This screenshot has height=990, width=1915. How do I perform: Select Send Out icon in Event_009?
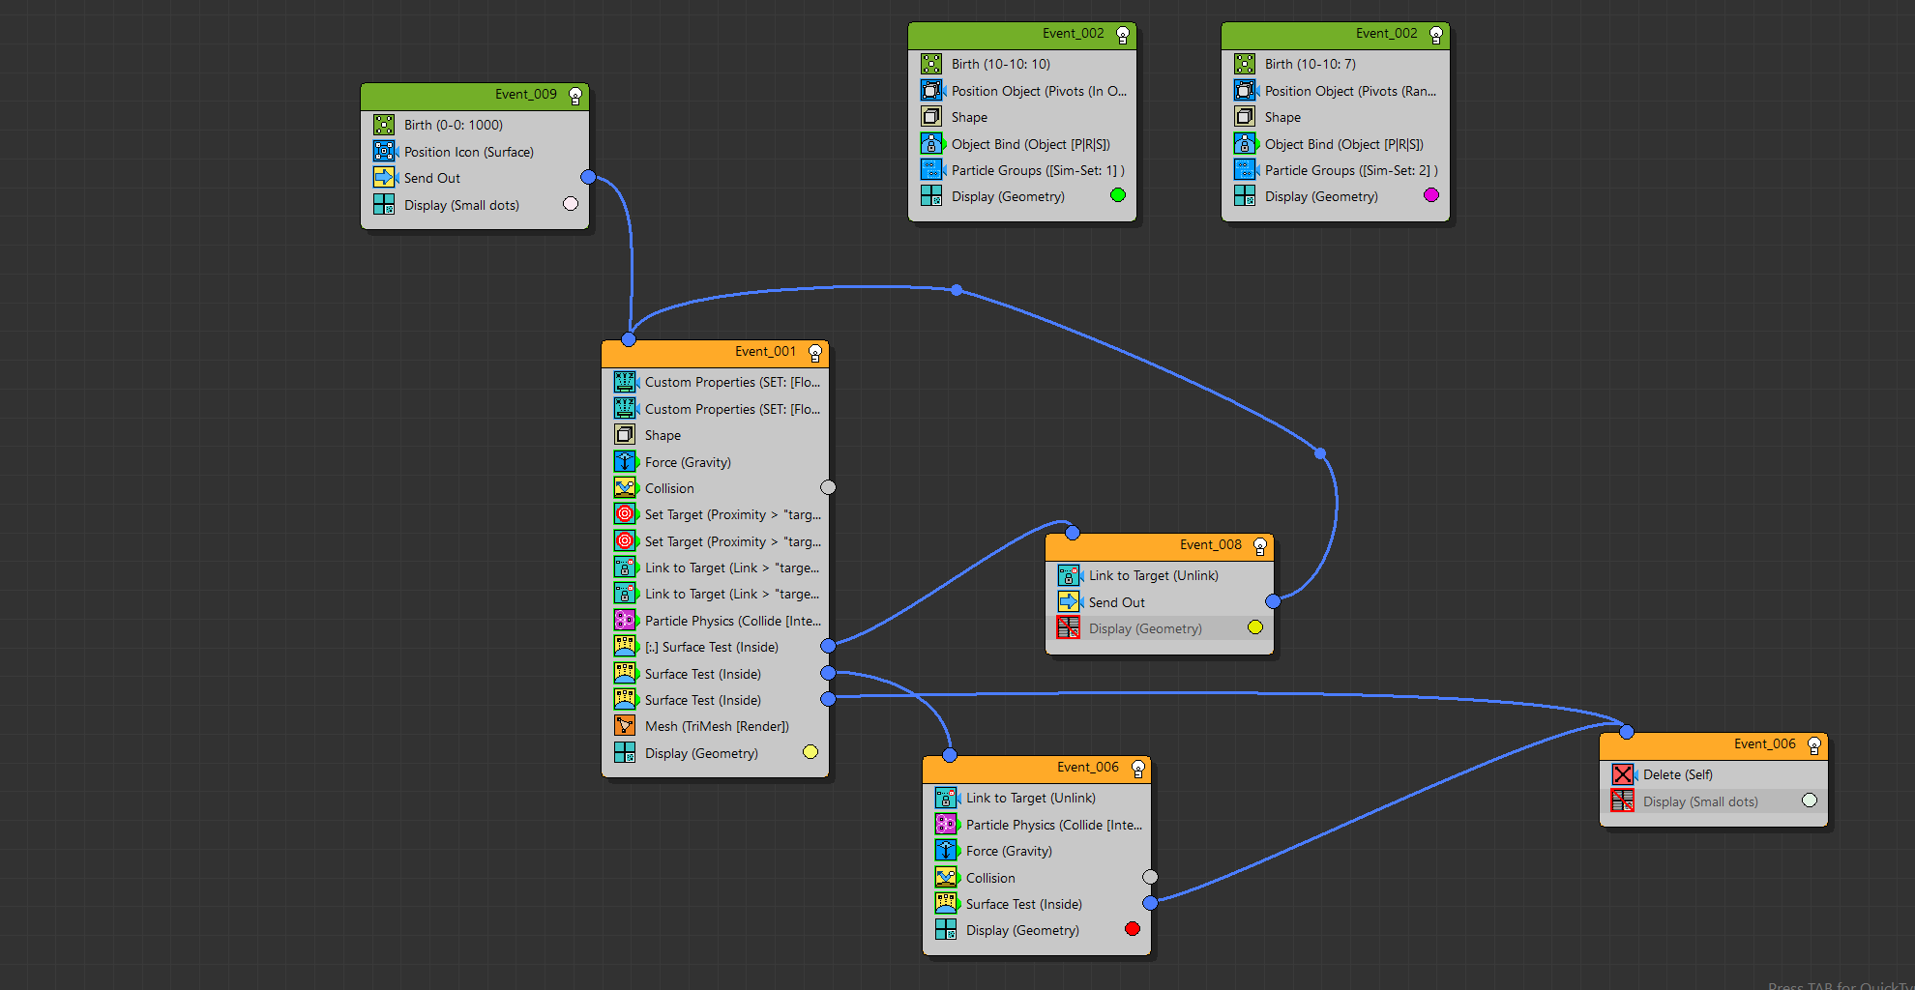pyautogui.click(x=384, y=178)
